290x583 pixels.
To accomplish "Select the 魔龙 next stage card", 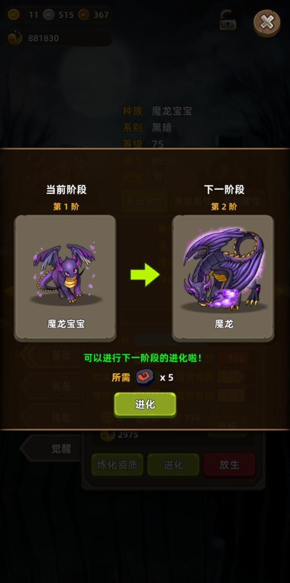I will pos(223,278).
